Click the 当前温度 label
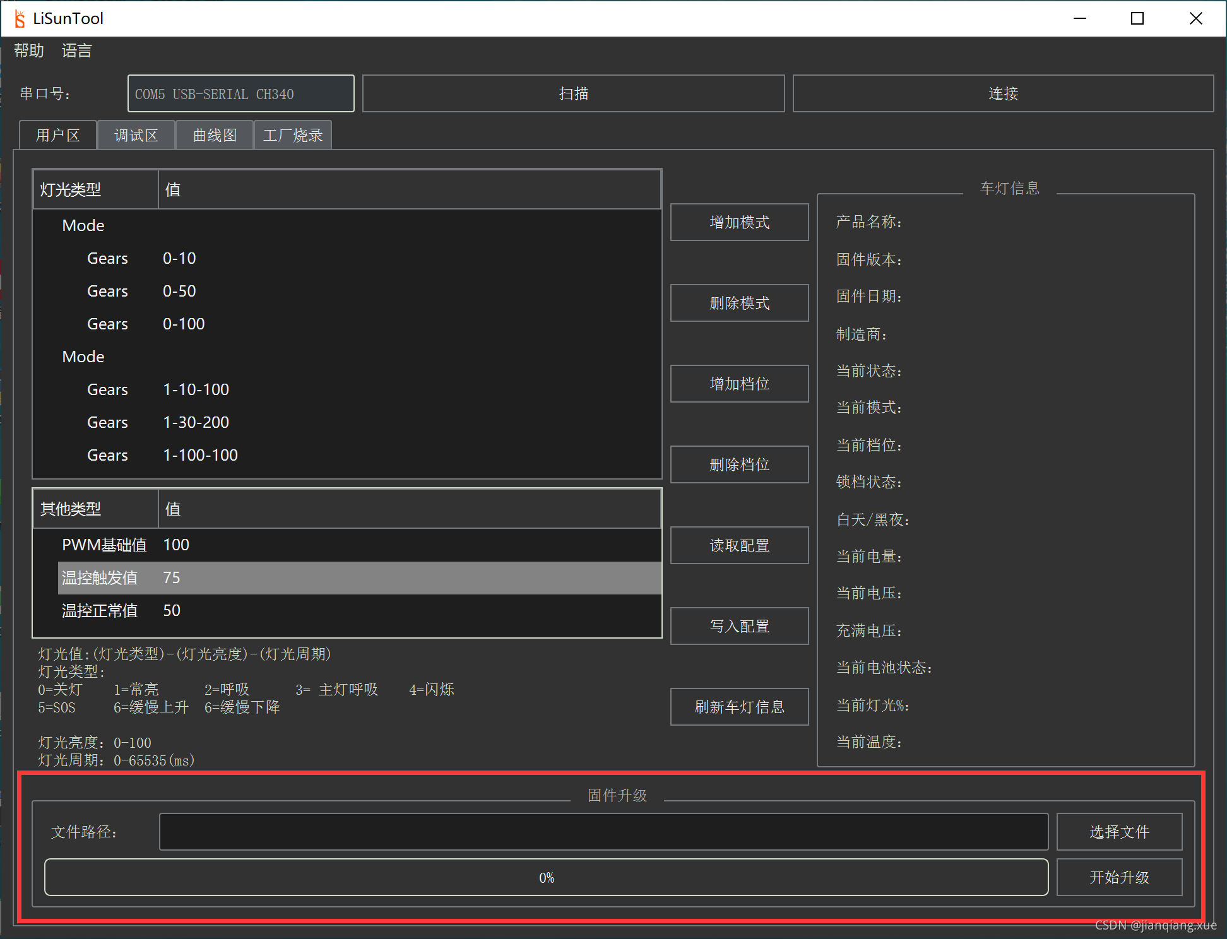The width and height of the screenshot is (1227, 939). click(x=868, y=742)
